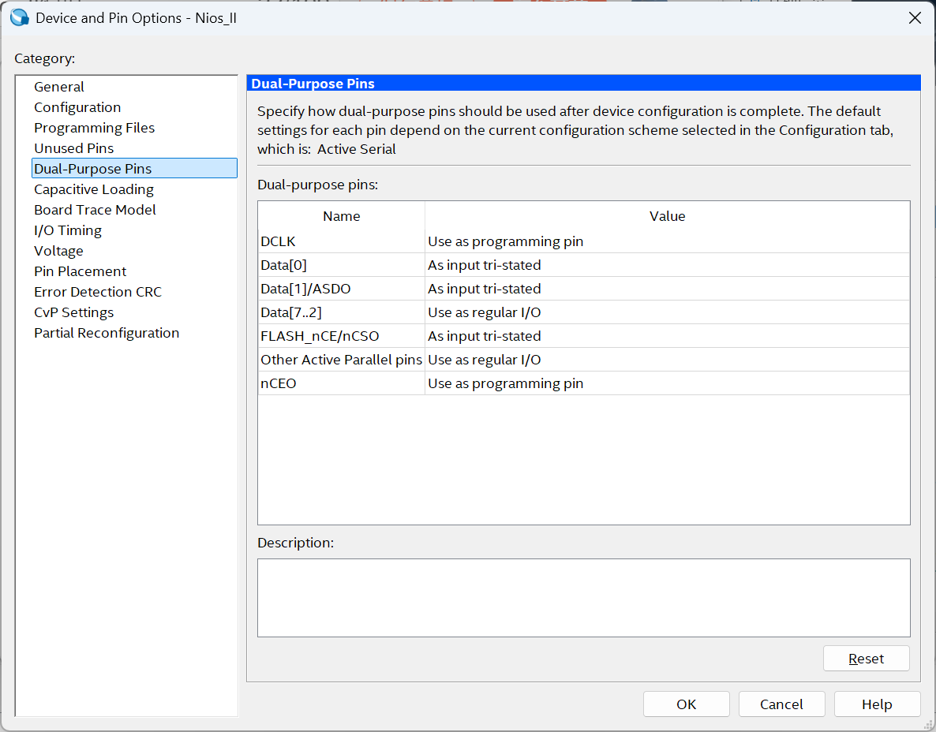The image size is (936, 732).
Task: Click inside the Description box
Action: (584, 598)
